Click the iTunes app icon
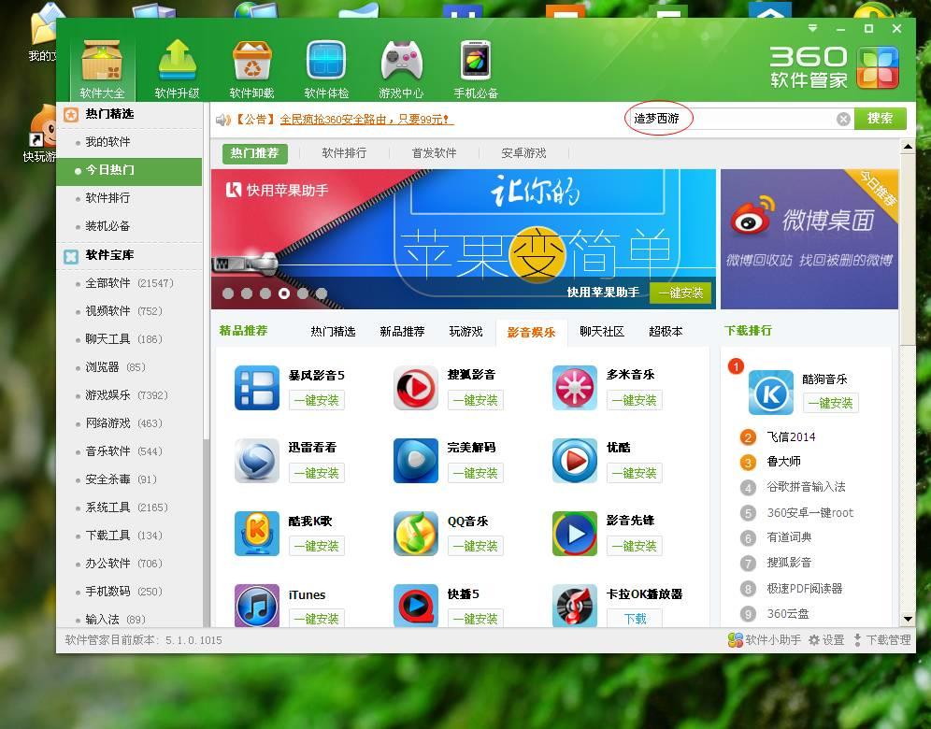Screen dimensions: 931x729 (x=256, y=606)
